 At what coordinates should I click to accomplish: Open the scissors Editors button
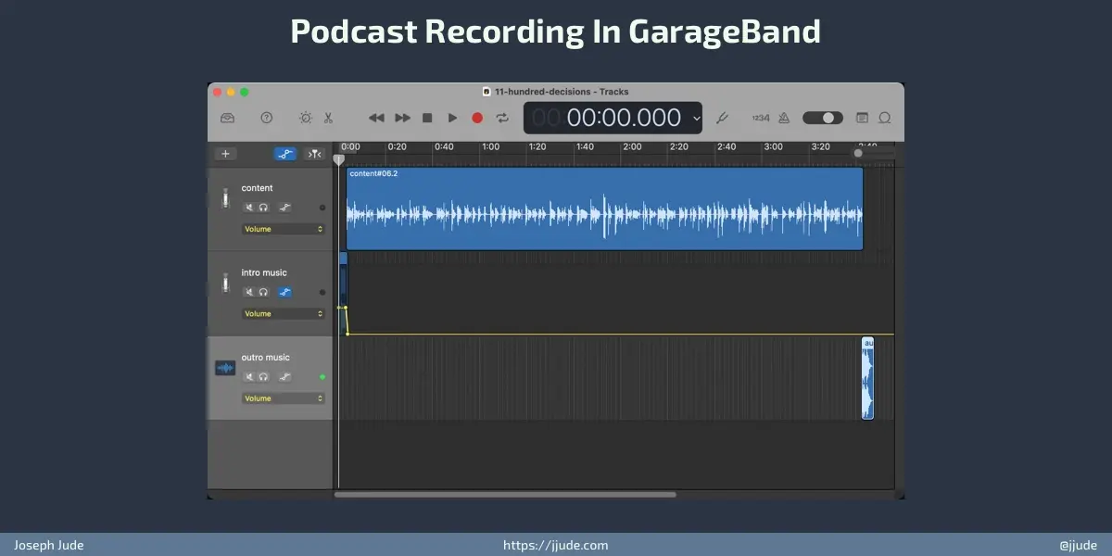[x=328, y=118]
